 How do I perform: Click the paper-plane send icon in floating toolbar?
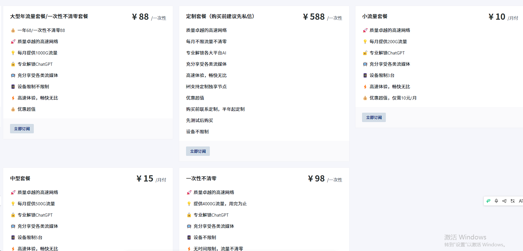coord(504,201)
